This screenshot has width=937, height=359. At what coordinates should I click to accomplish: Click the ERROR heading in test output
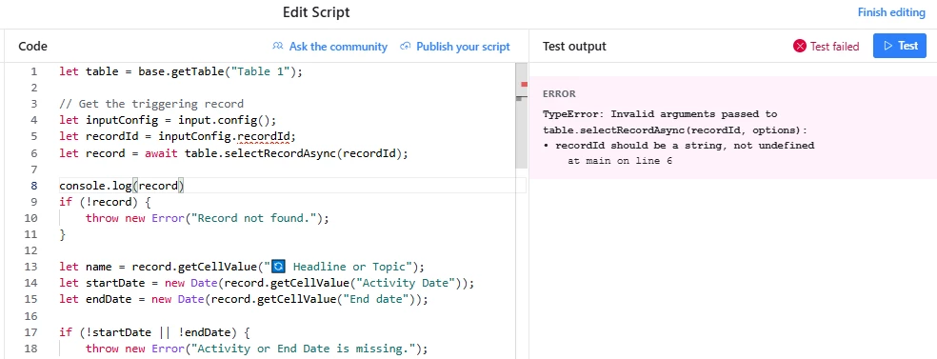coord(559,93)
